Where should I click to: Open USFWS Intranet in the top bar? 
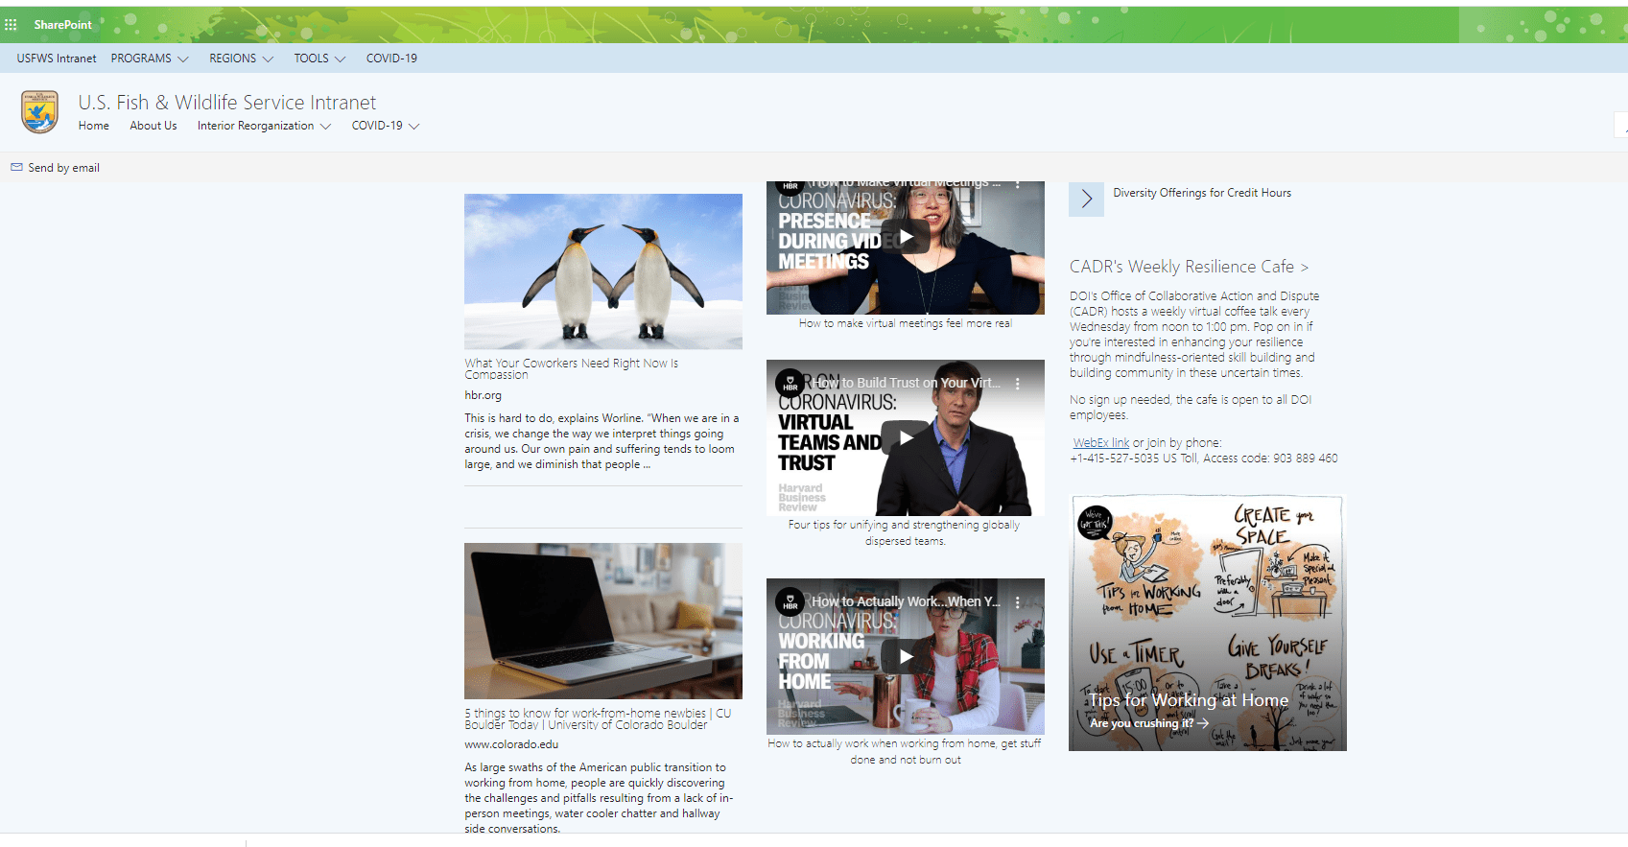tap(57, 59)
